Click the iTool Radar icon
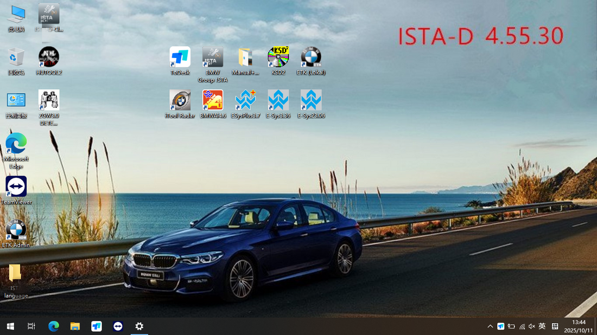This screenshot has height=335, width=597. click(180, 101)
